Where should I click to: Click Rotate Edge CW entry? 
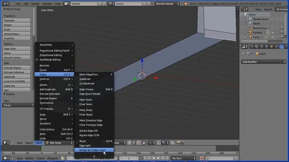(94, 130)
